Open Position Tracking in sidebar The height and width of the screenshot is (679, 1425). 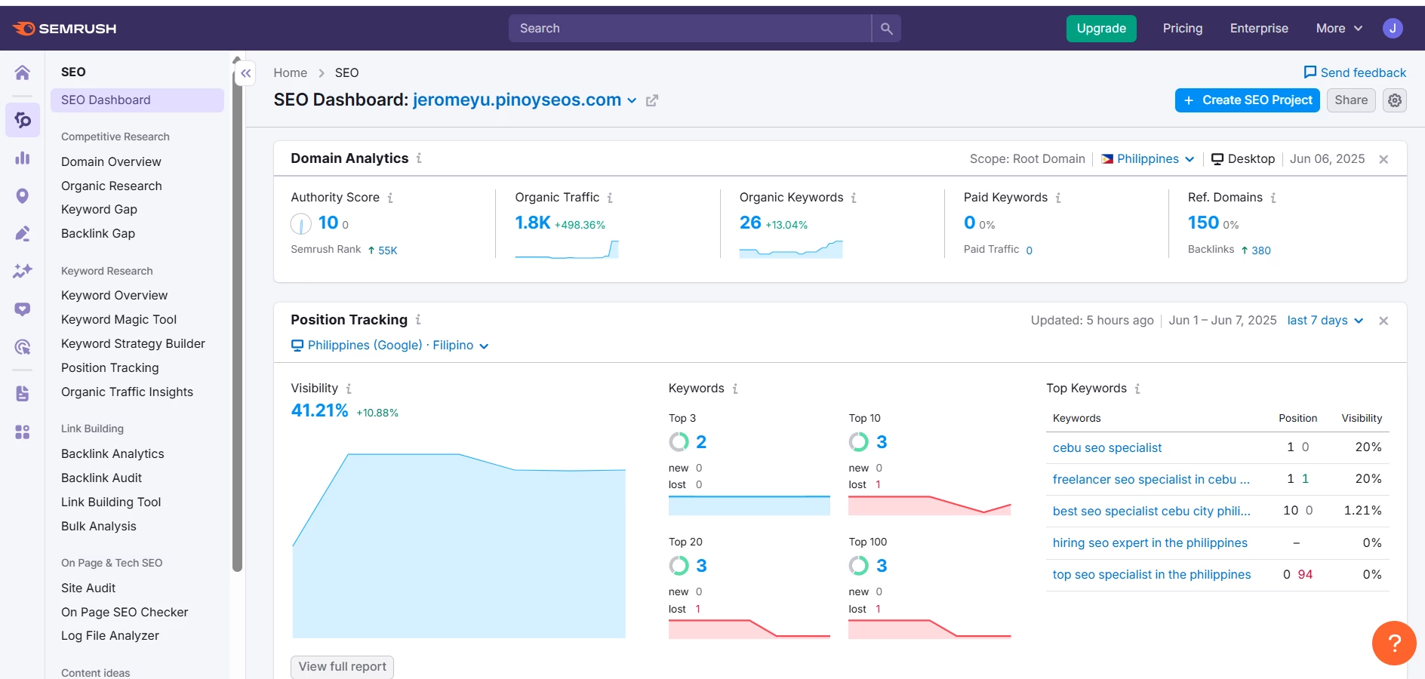click(x=110, y=368)
